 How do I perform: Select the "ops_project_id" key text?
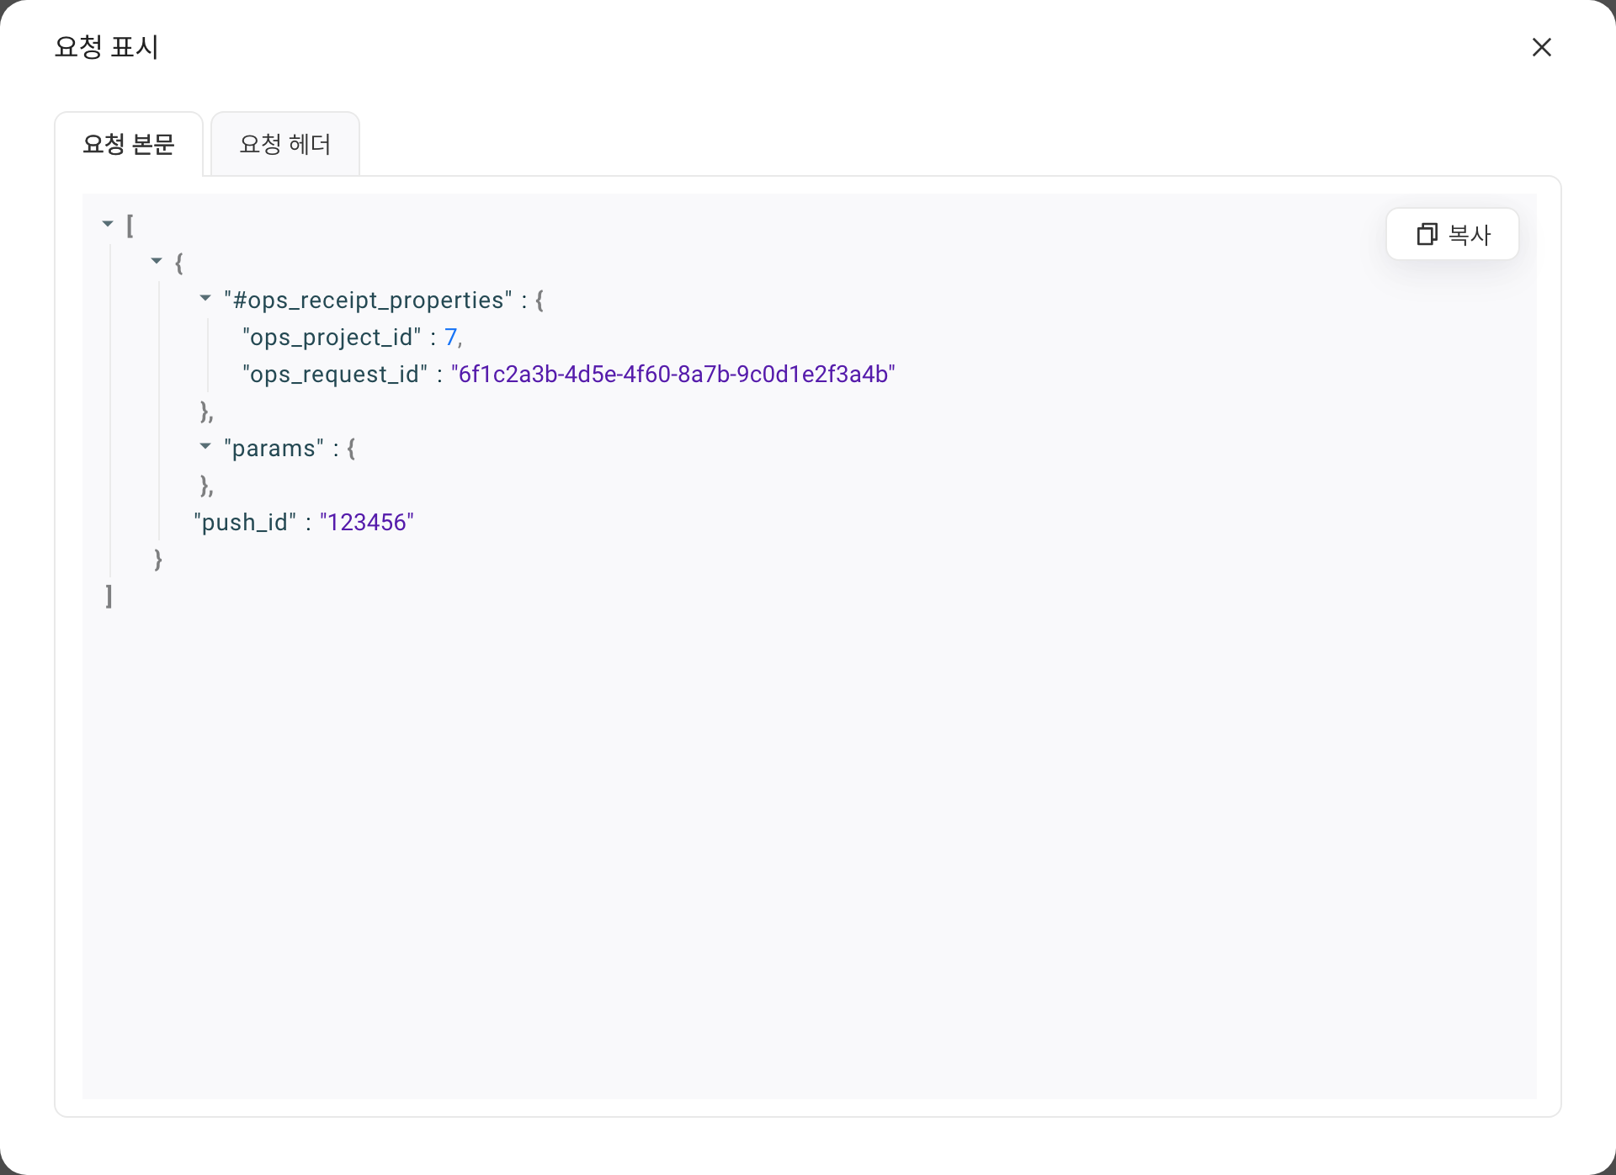coord(332,338)
